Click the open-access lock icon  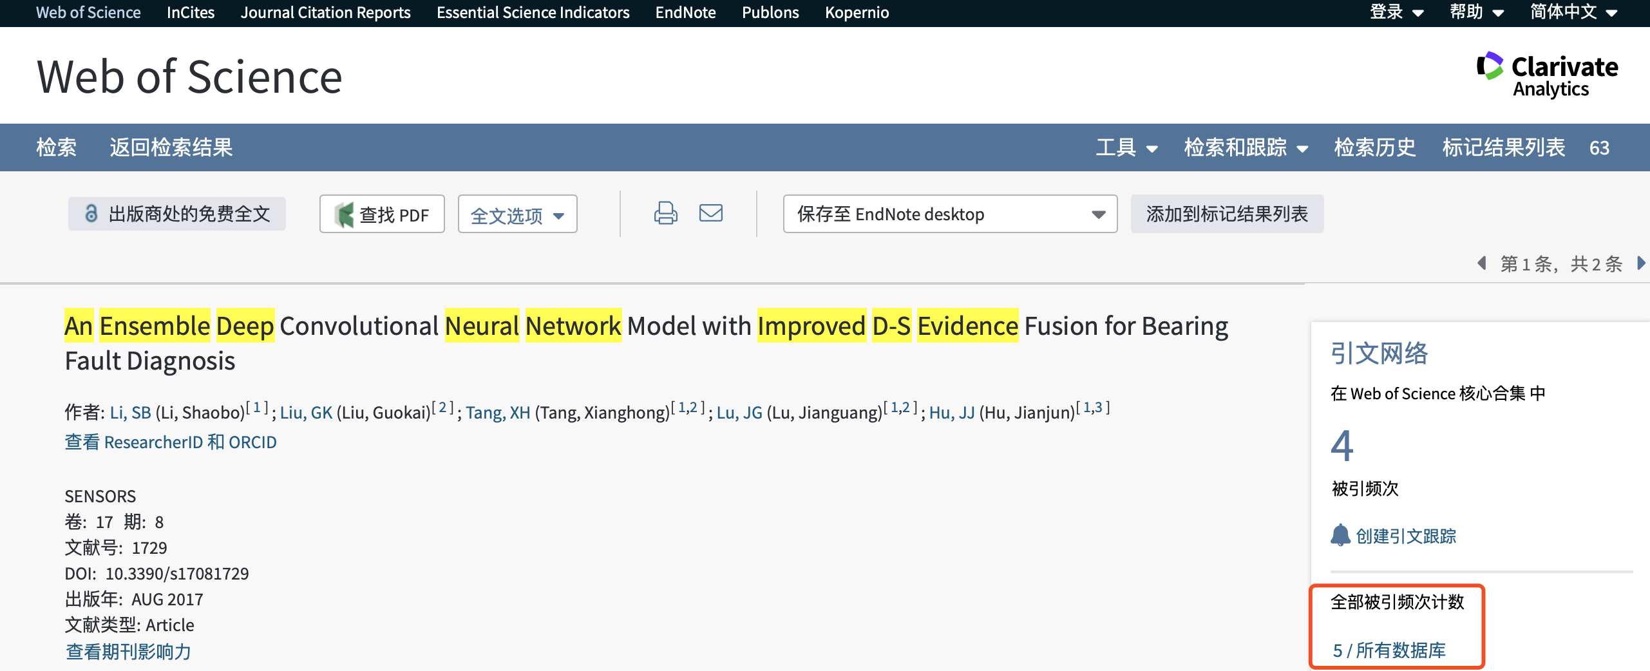pos(91,214)
